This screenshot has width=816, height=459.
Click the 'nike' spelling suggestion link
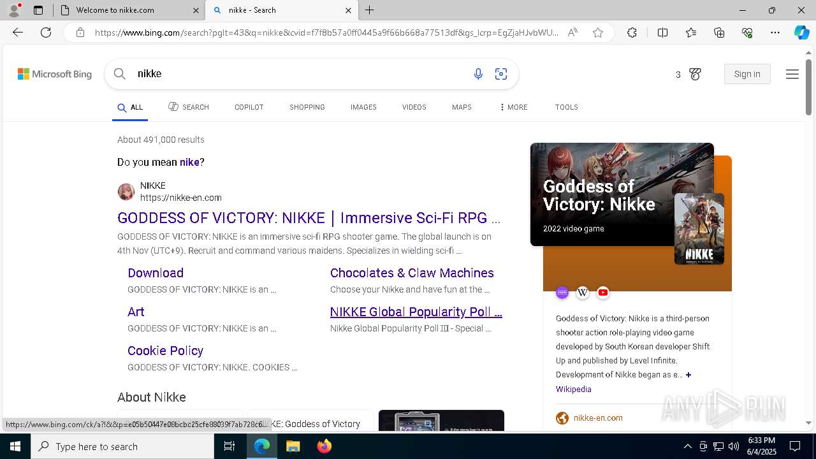(x=189, y=162)
